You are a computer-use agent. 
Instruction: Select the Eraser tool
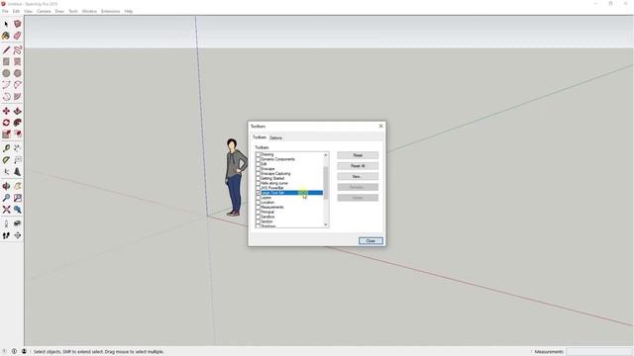pyautogui.click(x=18, y=36)
